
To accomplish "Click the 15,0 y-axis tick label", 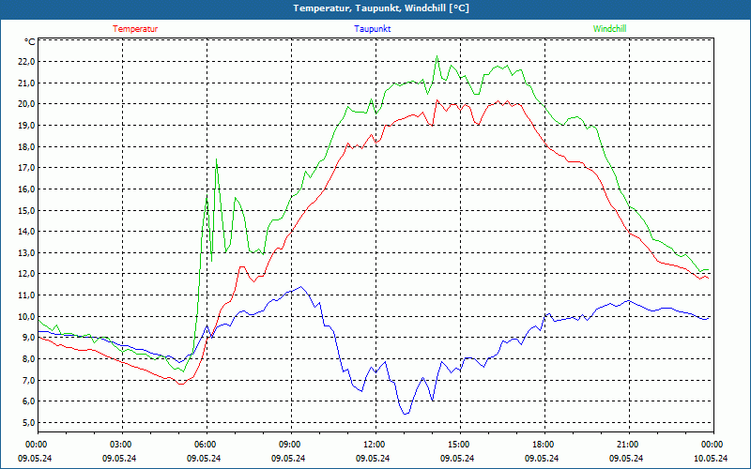I will tap(25, 210).
